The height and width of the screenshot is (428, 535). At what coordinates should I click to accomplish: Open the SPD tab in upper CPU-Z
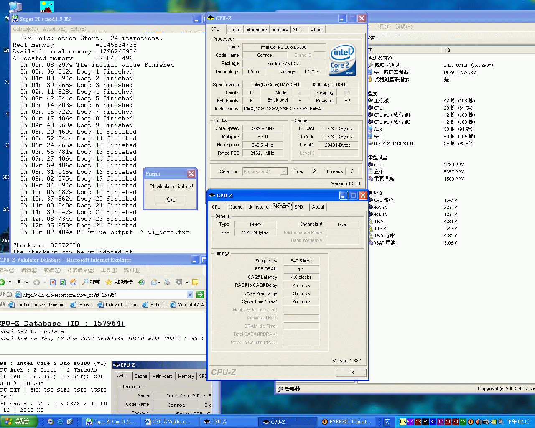coord(297,30)
